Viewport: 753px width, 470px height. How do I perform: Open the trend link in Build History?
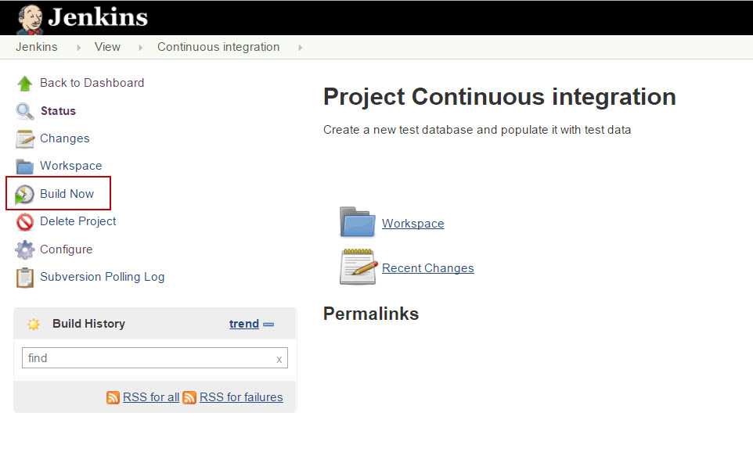243,324
